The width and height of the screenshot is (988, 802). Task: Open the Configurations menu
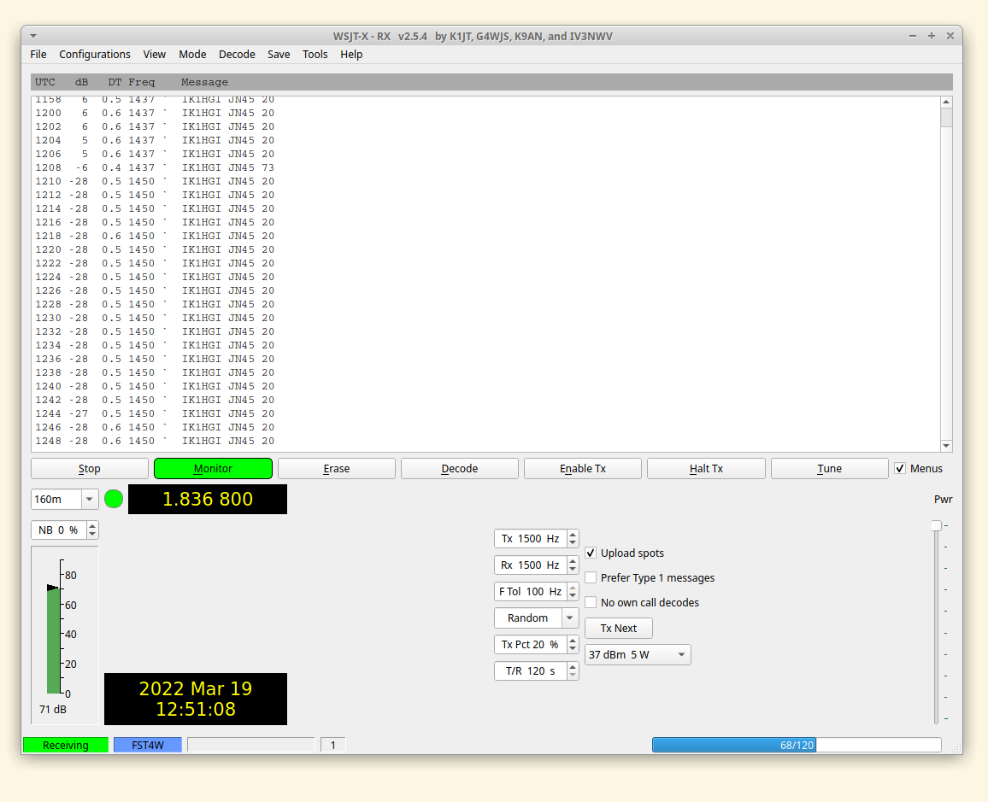tap(95, 54)
